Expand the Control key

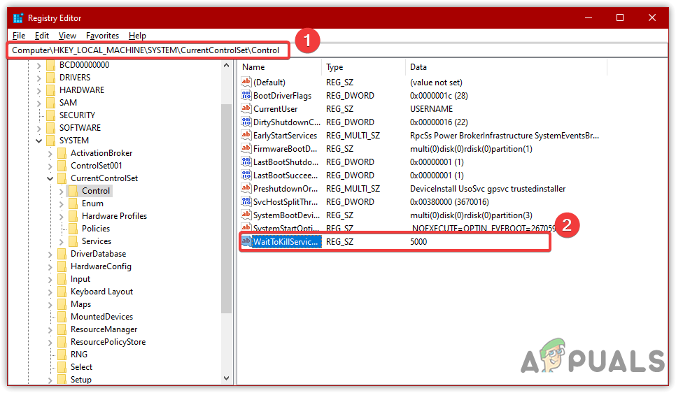pyautogui.click(x=61, y=192)
